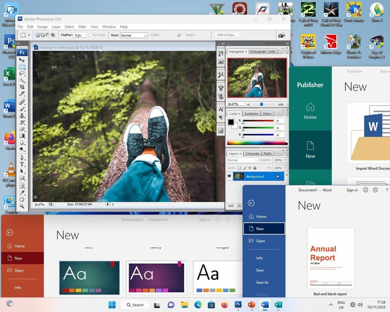Open the layer Opacity slider arrow
This screenshot has width=390, height=312.
pos(285,160)
